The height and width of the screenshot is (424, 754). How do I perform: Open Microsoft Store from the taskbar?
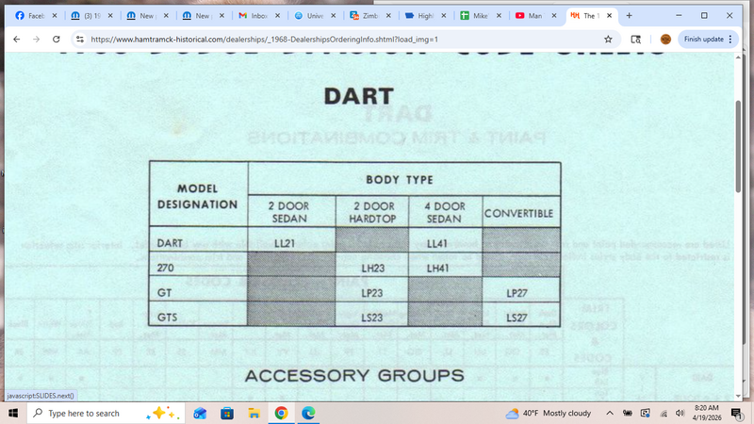(227, 413)
